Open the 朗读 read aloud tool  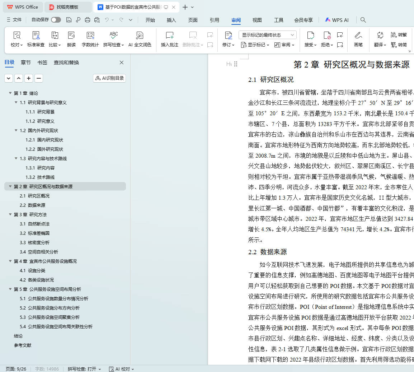click(x=71, y=36)
